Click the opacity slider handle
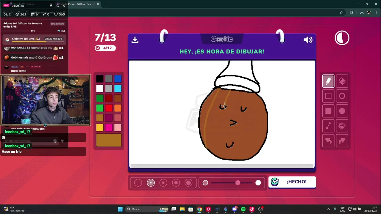381x214 pixels. pos(238,183)
